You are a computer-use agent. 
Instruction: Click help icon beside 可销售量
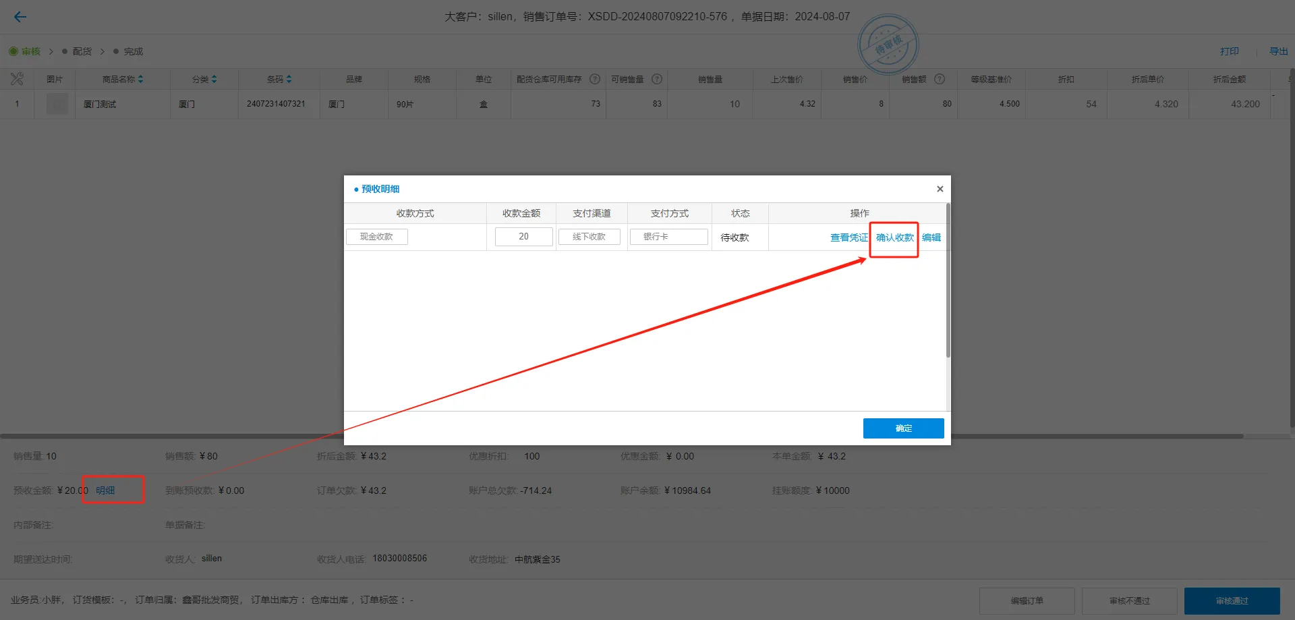point(657,79)
